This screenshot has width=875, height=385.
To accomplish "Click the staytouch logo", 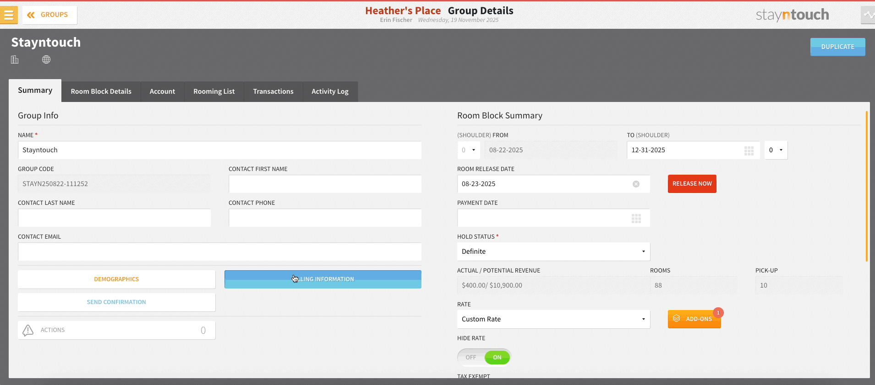I will (792, 15).
